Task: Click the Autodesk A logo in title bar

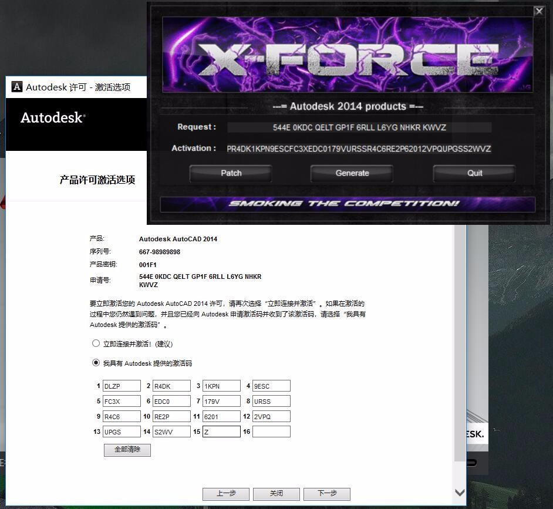Action: (x=17, y=86)
